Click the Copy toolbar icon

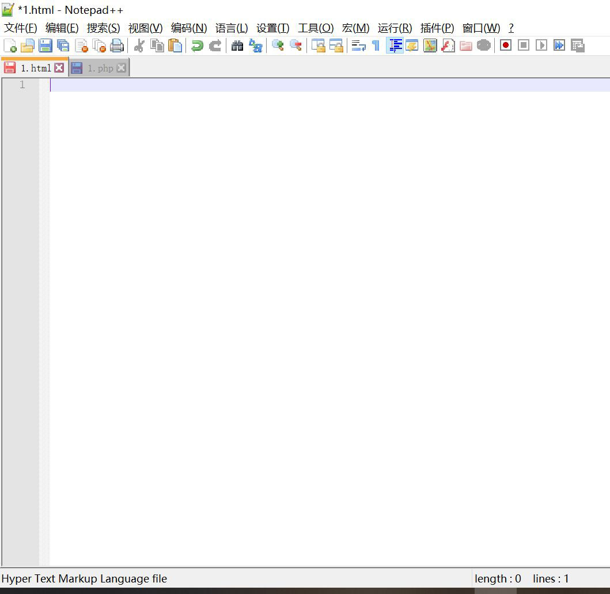[x=157, y=46]
